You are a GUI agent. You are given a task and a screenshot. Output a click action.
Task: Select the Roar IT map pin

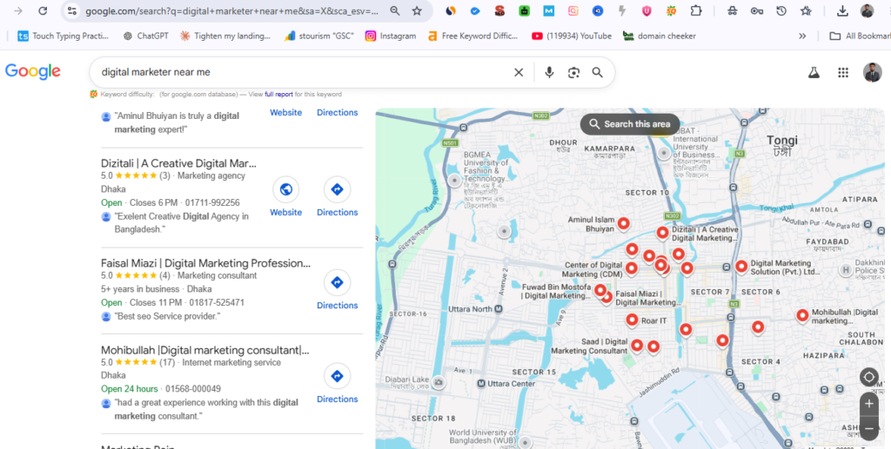633,320
